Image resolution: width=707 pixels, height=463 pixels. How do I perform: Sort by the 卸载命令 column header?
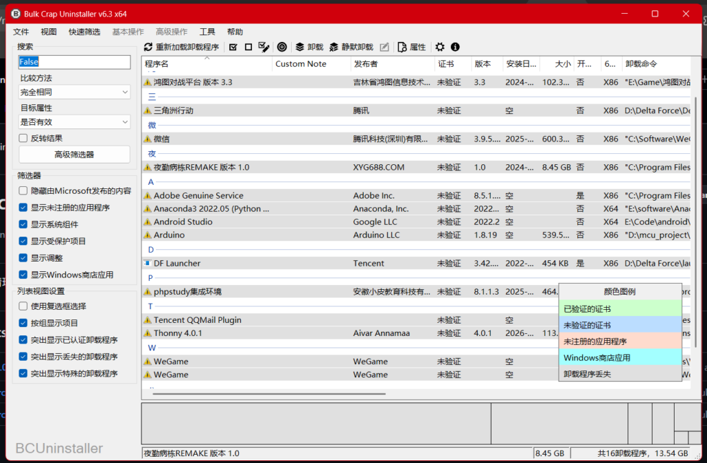click(656, 64)
